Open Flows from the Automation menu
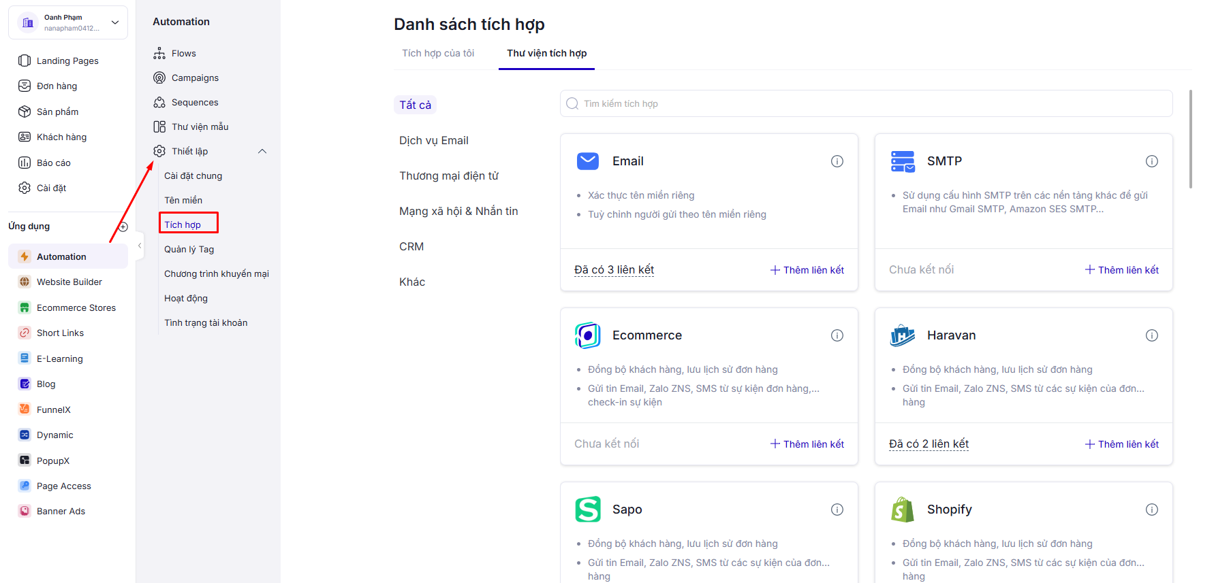Viewport: 1216px width, 583px height. pyautogui.click(x=183, y=53)
